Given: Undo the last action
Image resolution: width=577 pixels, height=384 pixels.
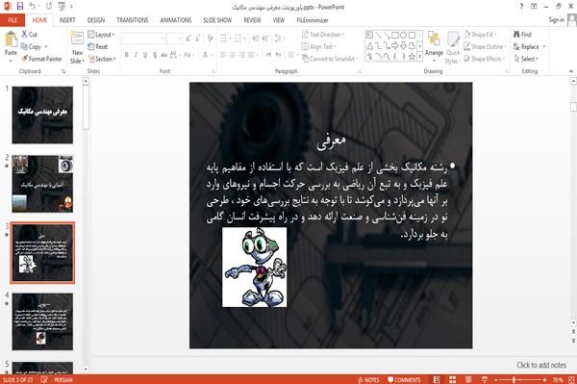Looking at the screenshot, I should [x=33, y=6].
